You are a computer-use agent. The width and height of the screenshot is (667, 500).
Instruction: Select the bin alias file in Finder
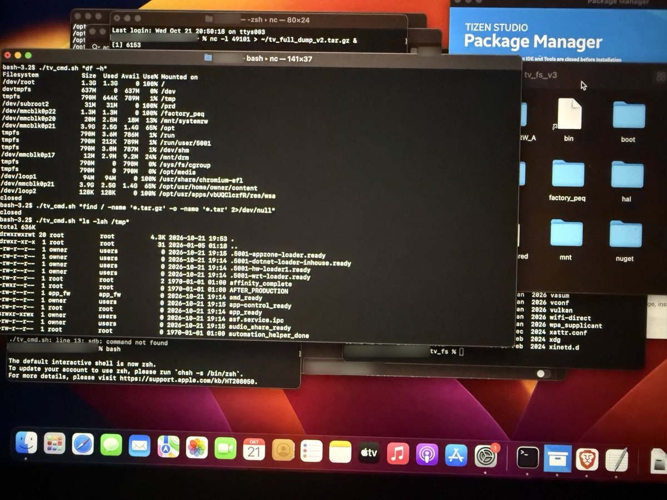(569, 119)
